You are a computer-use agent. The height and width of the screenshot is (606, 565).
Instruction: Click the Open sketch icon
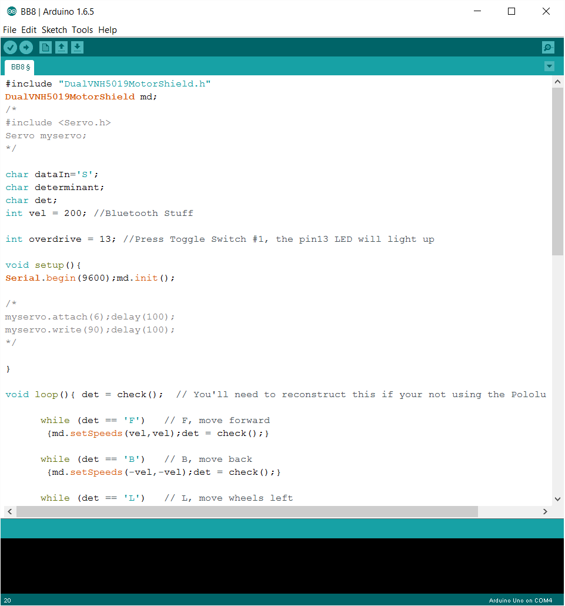click(61, 47)
